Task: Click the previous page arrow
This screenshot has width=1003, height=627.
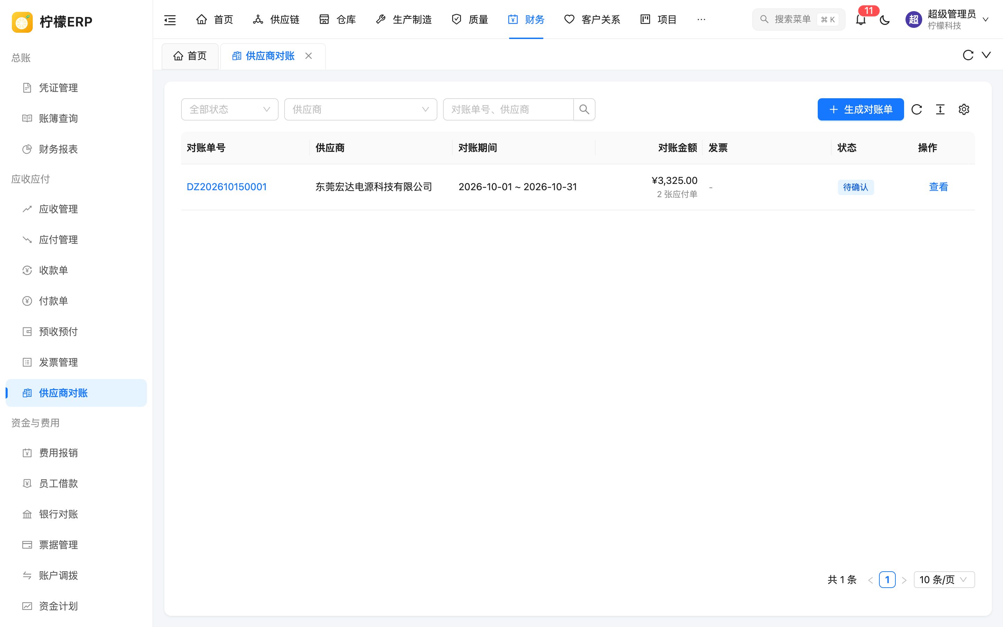Action: [x=870, y=580]
